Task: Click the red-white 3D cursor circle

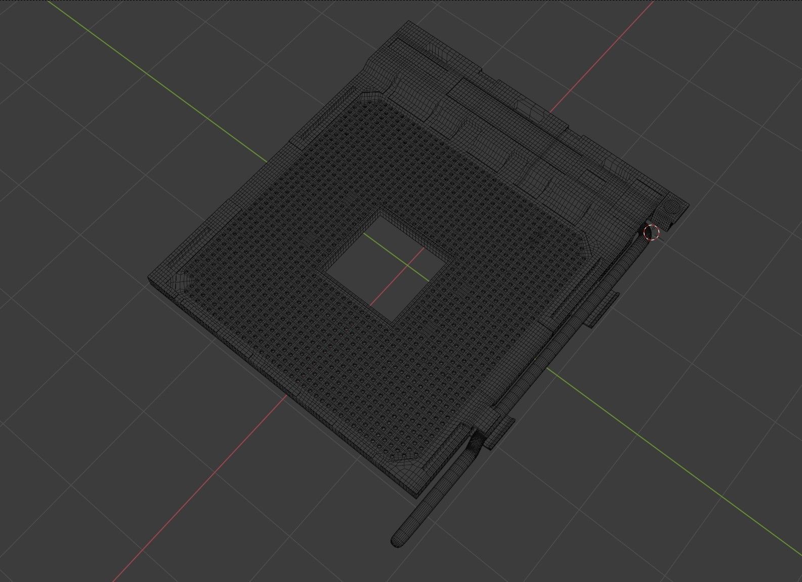Action: click(x=652, y=233)
